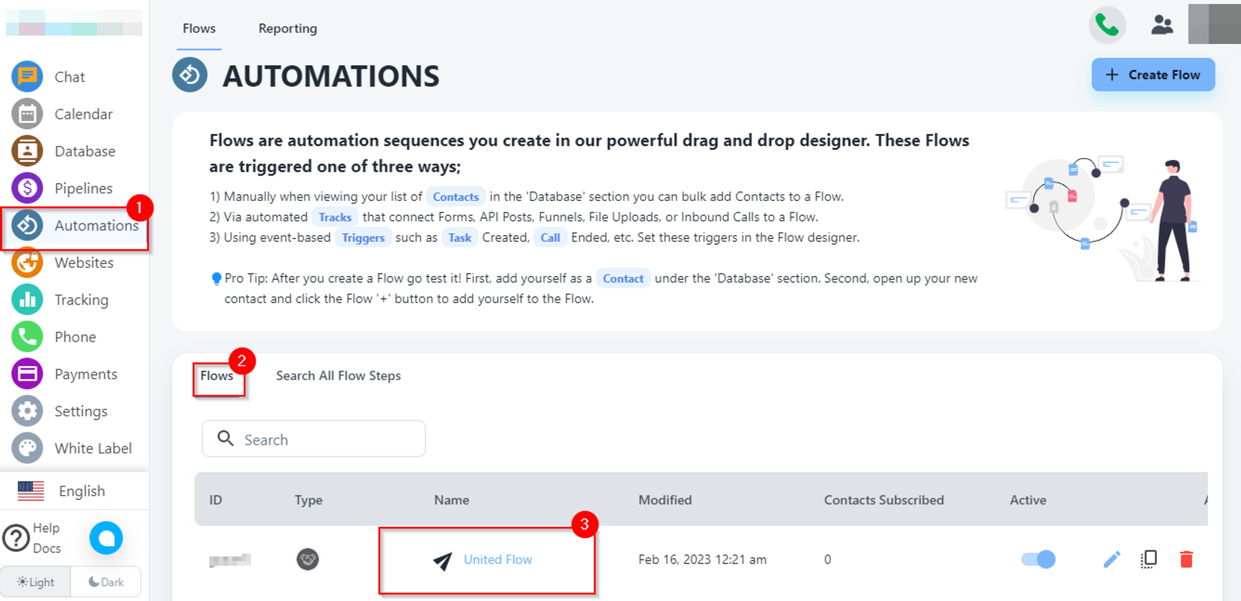This screenshot has height=601, width=1241.
Task: Open the United Flow link
Action: 498,559
